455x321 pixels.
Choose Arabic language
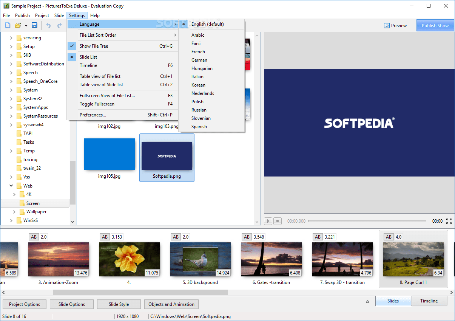pyautogui.click(x=212, y=35)
